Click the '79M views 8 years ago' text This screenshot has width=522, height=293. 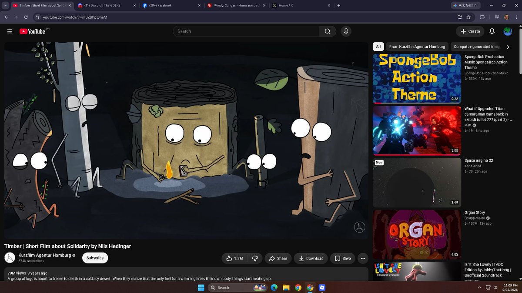pyautogui.click(x=27, y=273)
